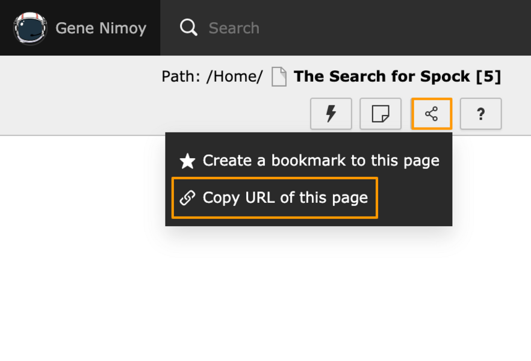Click the chain link icon
Screen dimensions: 531x361
click(188, 198)
